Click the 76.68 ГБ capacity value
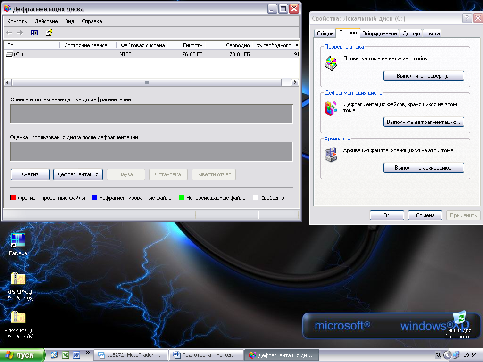483x362 pixels. pyautogui.click(x=192, y=54)
